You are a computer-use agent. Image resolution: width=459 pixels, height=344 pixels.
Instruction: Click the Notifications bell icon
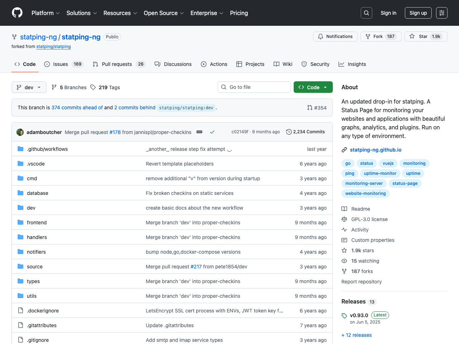click(x=320, y=36)
